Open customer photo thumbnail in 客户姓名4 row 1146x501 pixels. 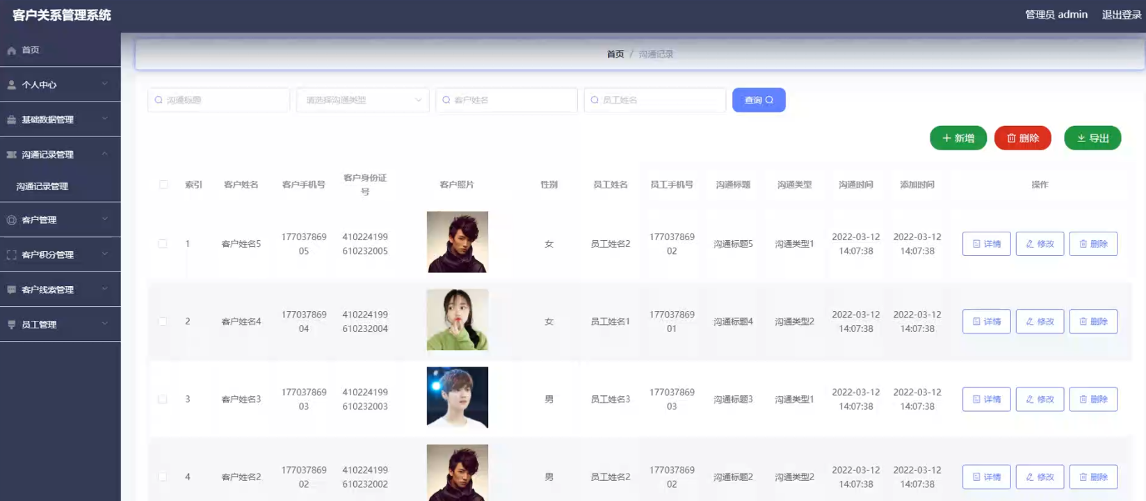(458, 320)
